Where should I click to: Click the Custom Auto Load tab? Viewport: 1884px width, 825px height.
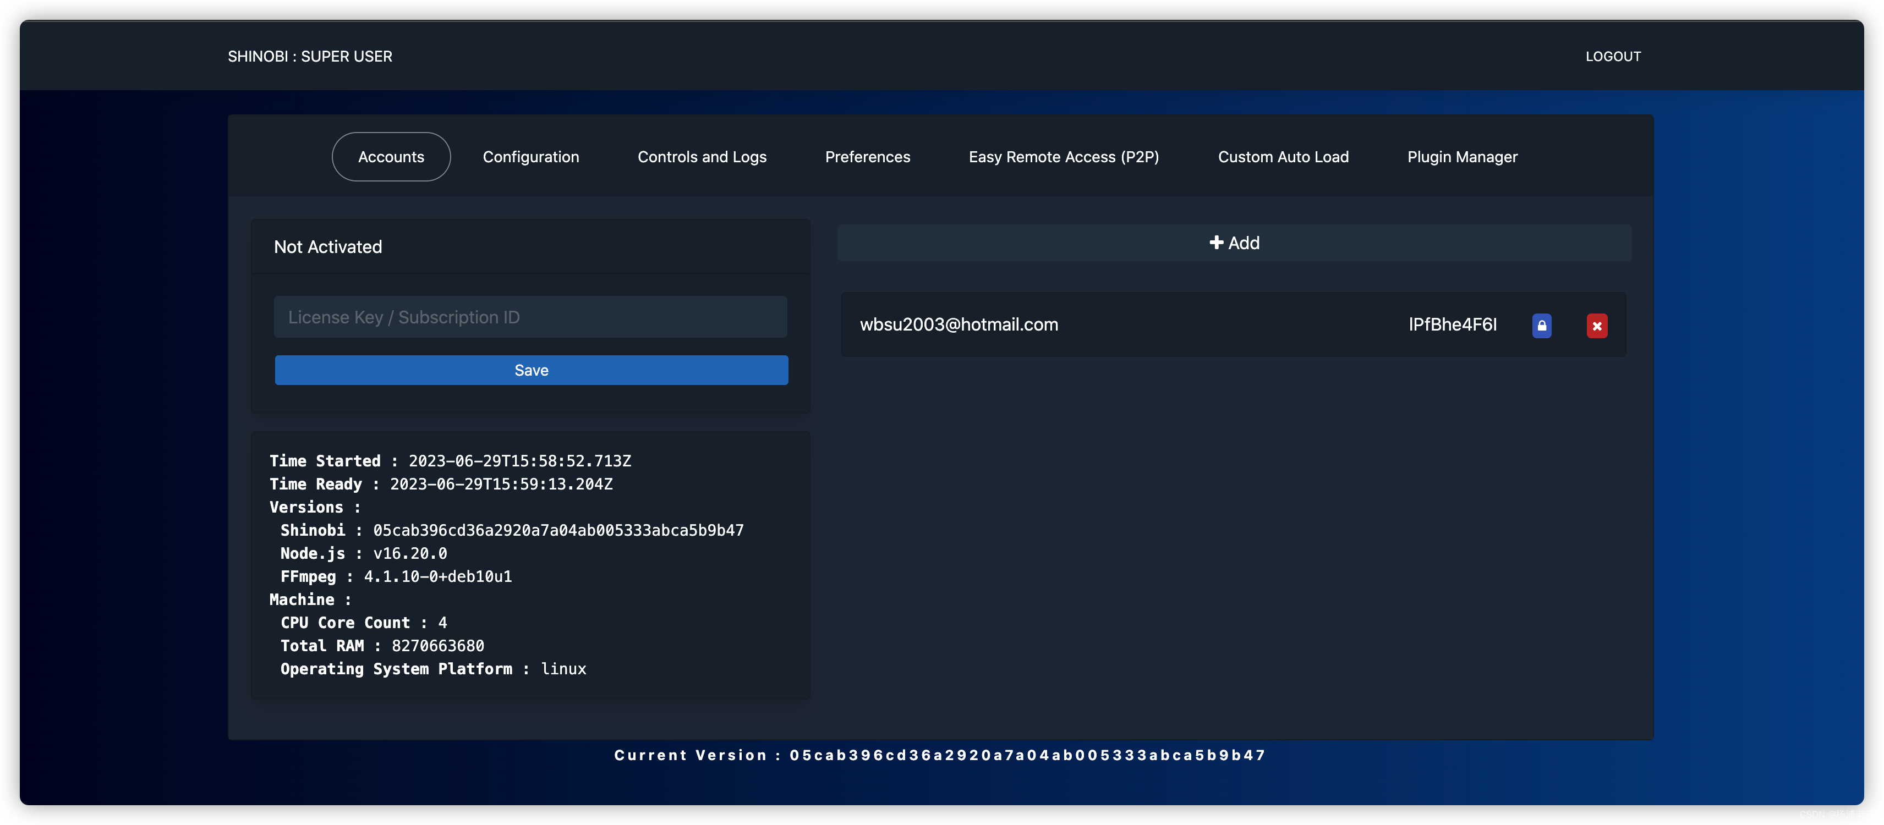[1283, 156]
